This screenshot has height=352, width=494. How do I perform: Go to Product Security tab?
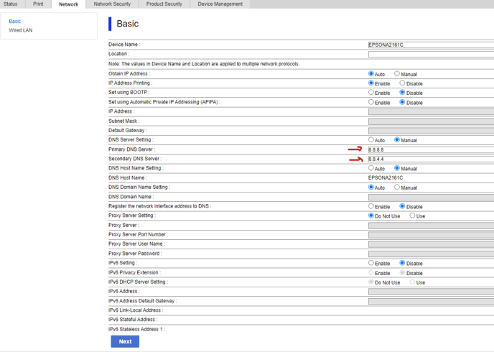(x=164, y=4)
